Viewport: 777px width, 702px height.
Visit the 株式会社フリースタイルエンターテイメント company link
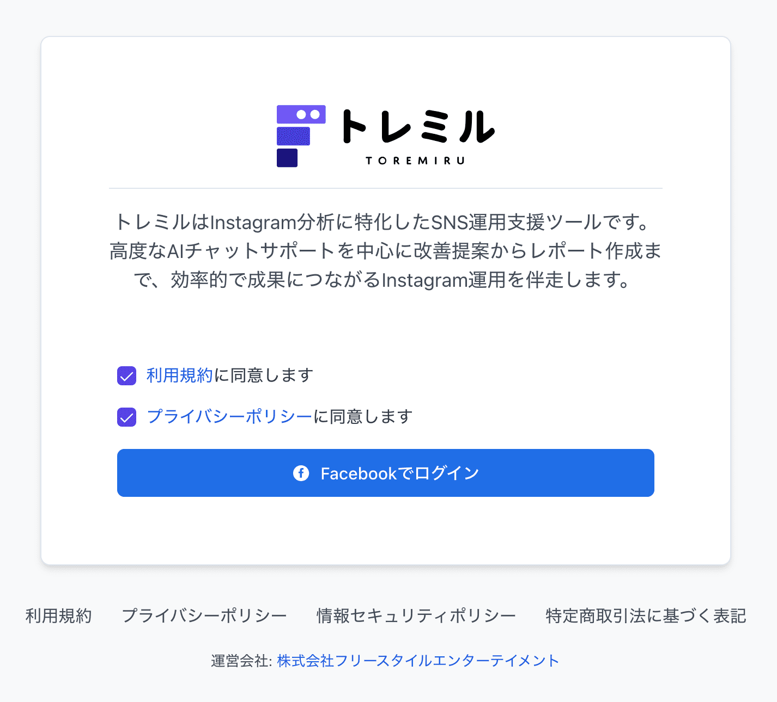pos(418,661)
